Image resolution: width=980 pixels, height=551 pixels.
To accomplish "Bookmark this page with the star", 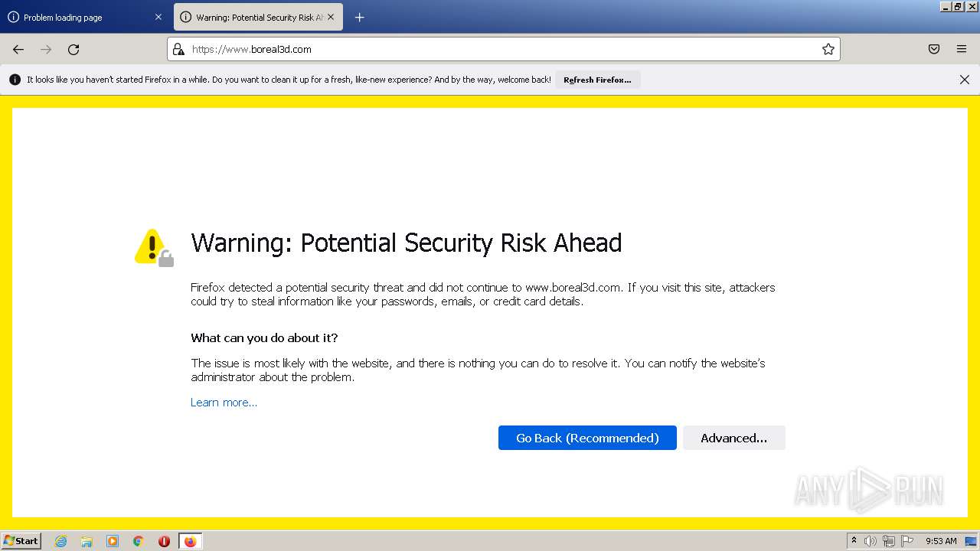I will (828, 49).
